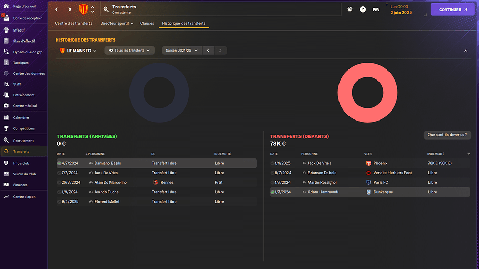The height and width of the screenshot is (269, 479).
Task: Open the Boîte de réception inbox icon
Action: click(6, 18)
